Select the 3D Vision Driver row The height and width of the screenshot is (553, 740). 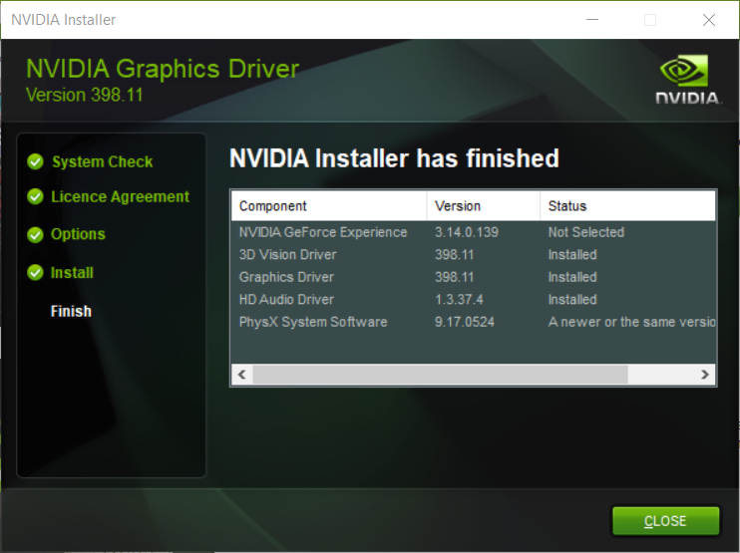click(x=287, y=255)
